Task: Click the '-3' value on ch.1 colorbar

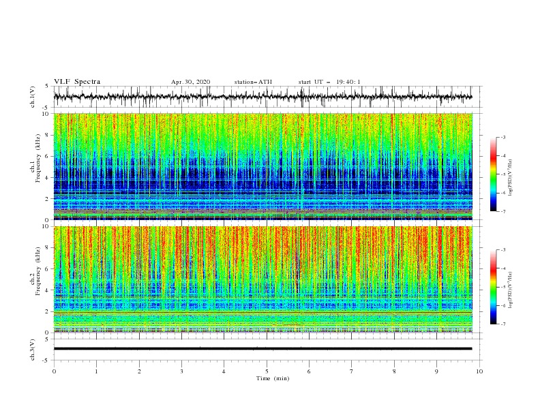Action: (502, 138)
